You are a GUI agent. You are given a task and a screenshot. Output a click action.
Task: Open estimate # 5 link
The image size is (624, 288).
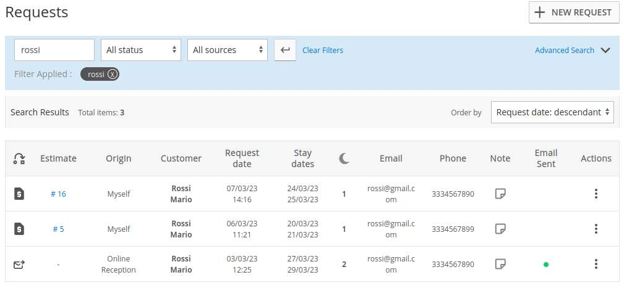(58, 229)
